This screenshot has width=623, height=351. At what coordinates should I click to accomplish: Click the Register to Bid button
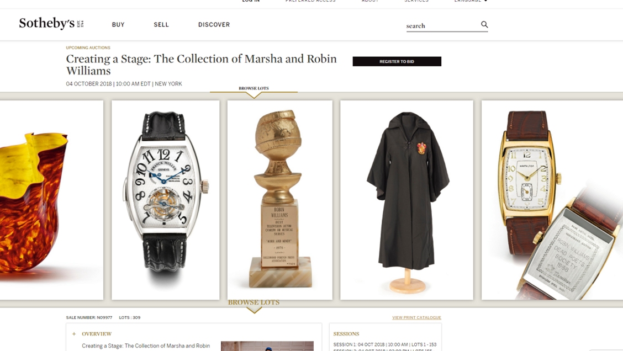click(x=397, y=62)
